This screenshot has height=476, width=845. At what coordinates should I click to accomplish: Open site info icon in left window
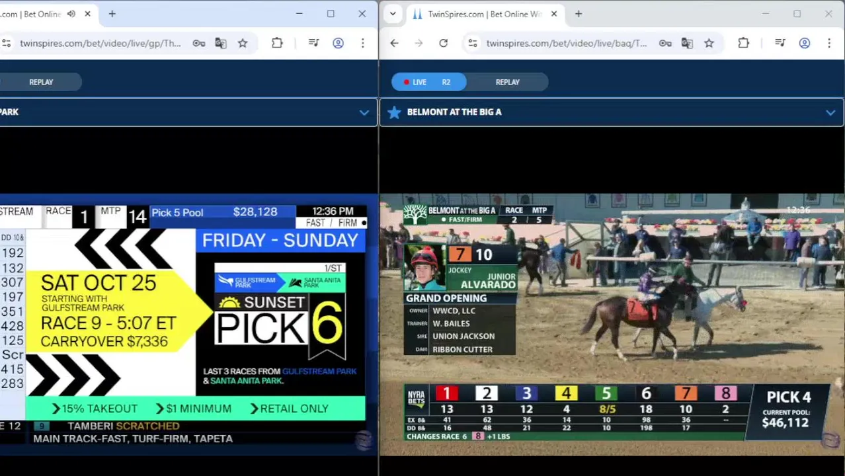(x=6, y=43)
